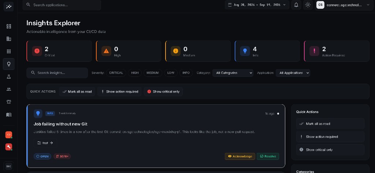
Task: Click the Action Required pink exclamation icon
Action: (x=314, y=51)
